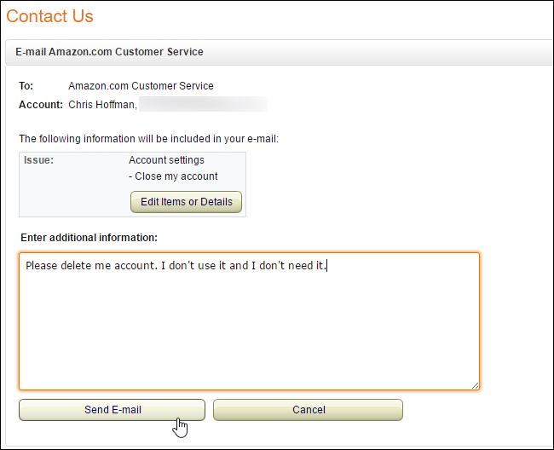Click the "following information will be included" text

point(148,138)
